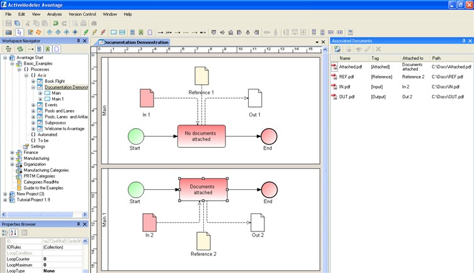Screen dimensions: 474x273
Task: Pin the Associated Documents panel
Action: (464, 41)
